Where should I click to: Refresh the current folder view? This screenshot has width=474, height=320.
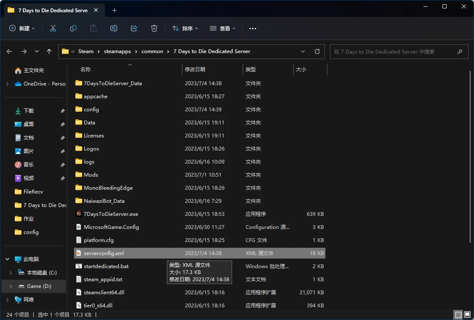click(317, 51)
